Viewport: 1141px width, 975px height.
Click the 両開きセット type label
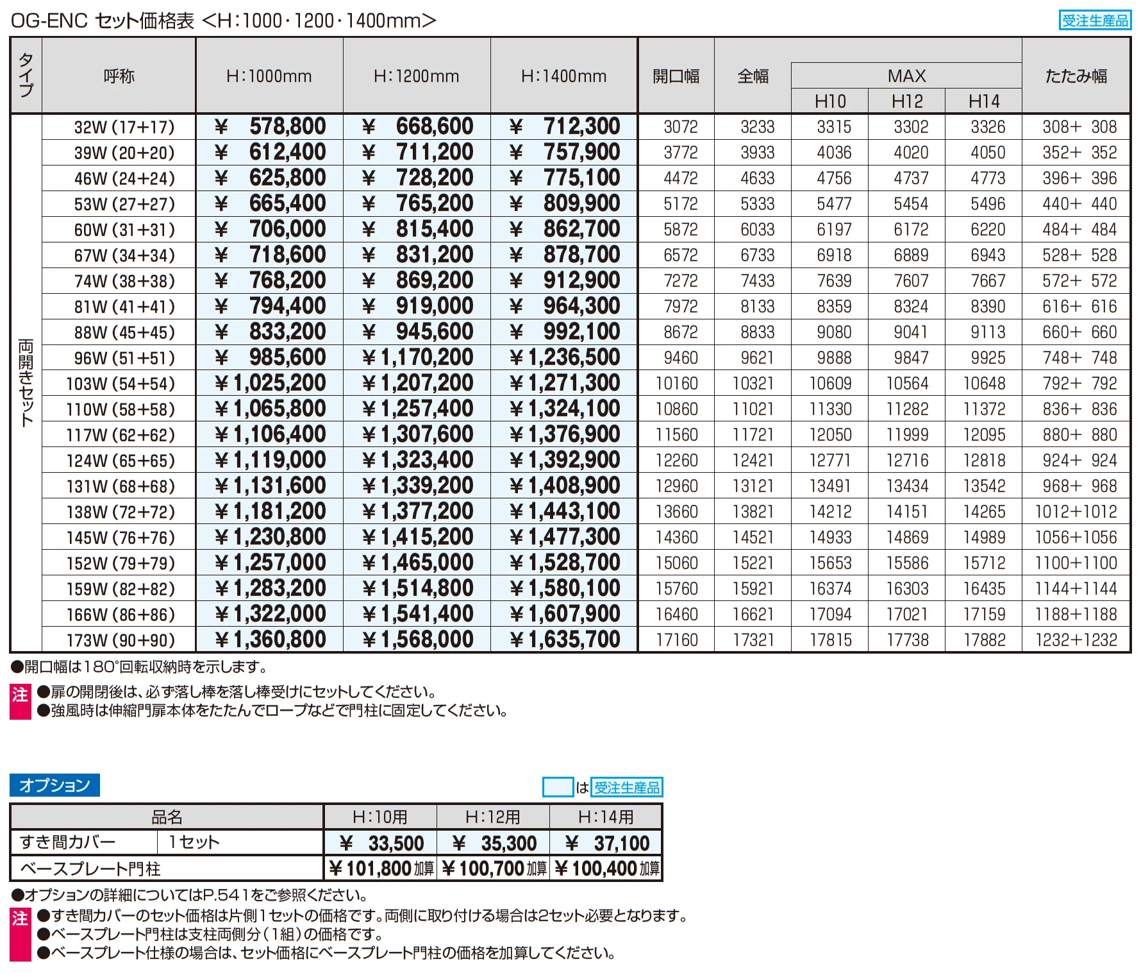click(x=26, y=383)
